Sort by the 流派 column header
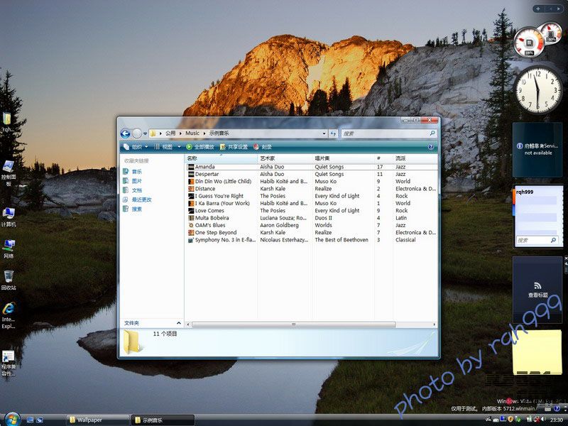568x426 pixels. click(415, 158)
